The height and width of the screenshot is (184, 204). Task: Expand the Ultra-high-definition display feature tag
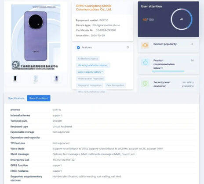93,65
